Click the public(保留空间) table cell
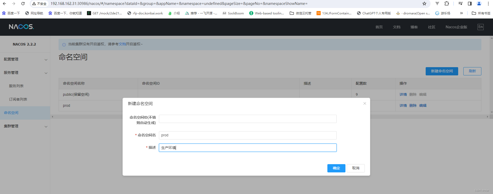This screenshot has height=194, width=493. pyautogui.click(x=98, y=95)
